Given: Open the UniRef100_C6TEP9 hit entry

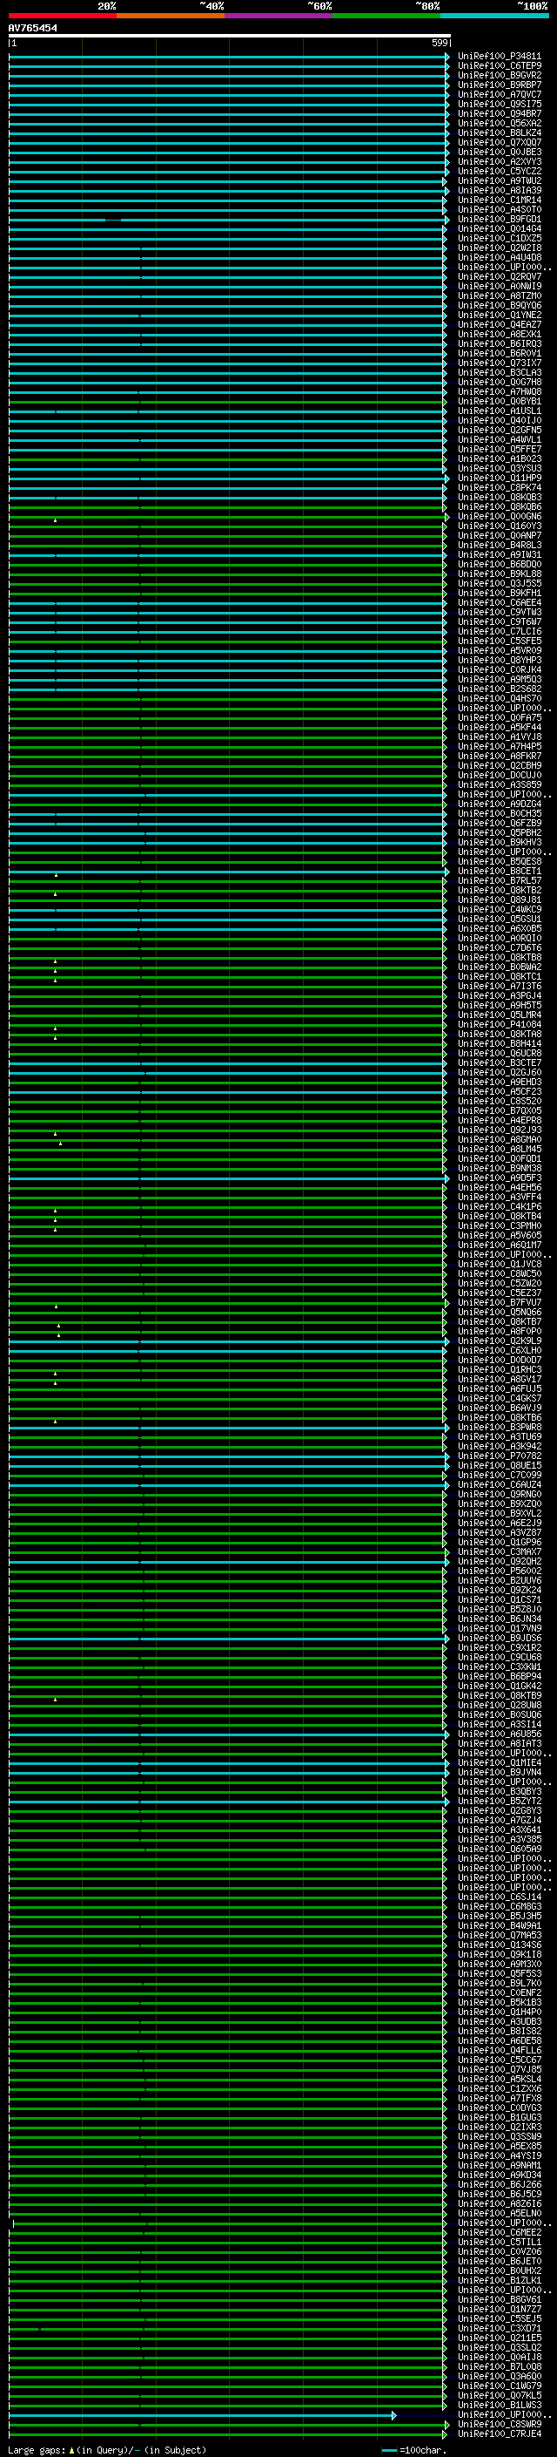Looking at the screenshot, I should pos(499,66).
